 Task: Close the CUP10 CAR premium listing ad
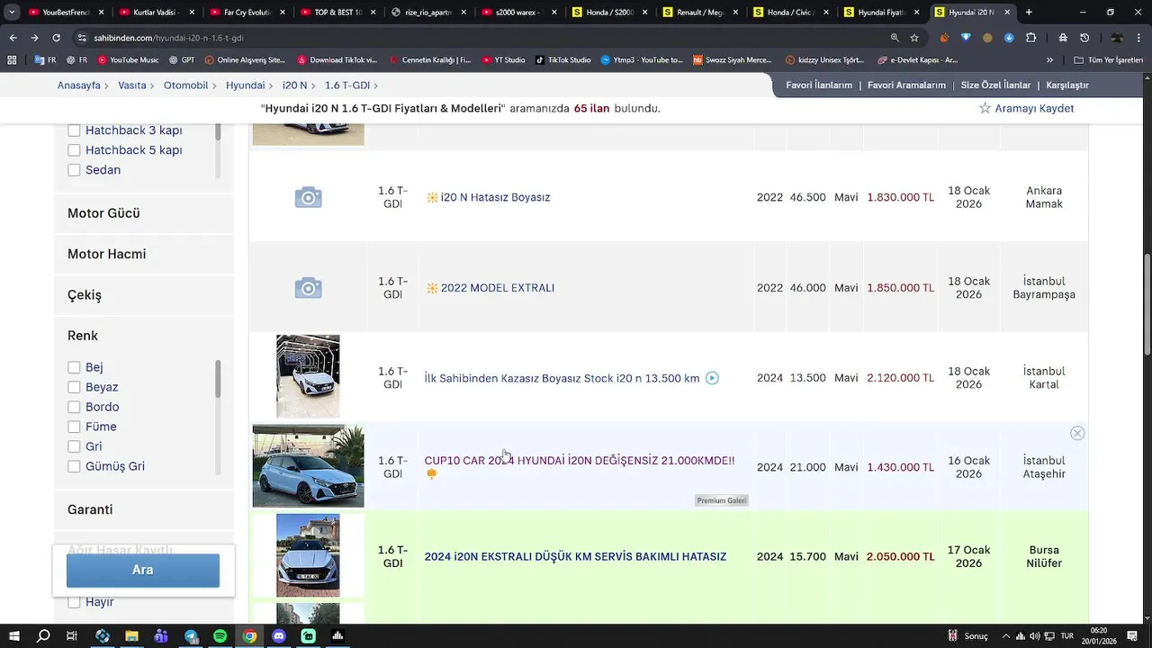pyautogui.click(x=1077, y=433)
